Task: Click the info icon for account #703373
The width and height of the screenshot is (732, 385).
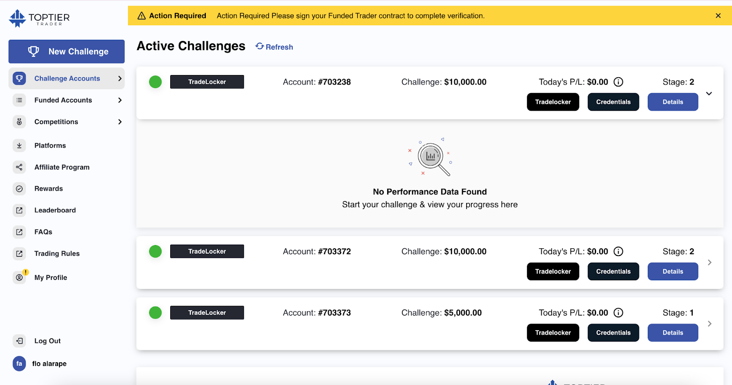Action: point(619,313)
